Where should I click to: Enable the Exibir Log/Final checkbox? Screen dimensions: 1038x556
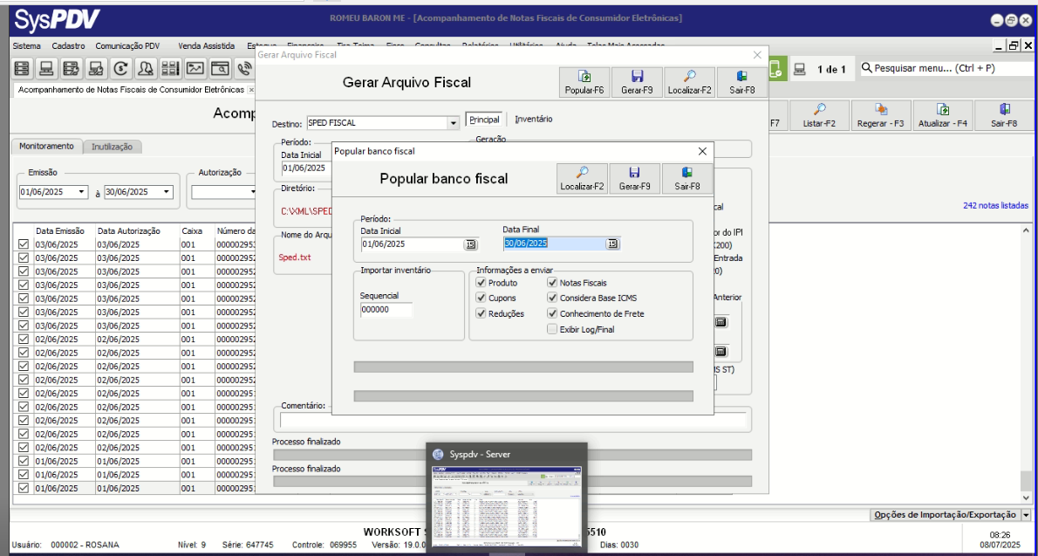click(552, 329)
